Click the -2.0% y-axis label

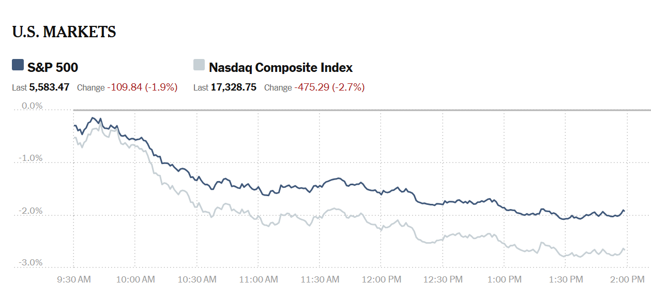point(31,211)
